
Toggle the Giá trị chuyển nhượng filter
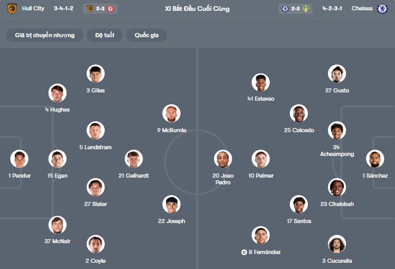tap(45, 35)
